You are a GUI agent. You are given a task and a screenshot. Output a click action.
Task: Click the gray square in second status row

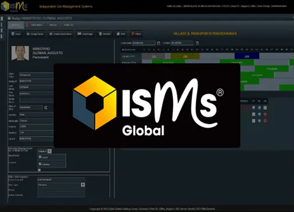point(254,114)
